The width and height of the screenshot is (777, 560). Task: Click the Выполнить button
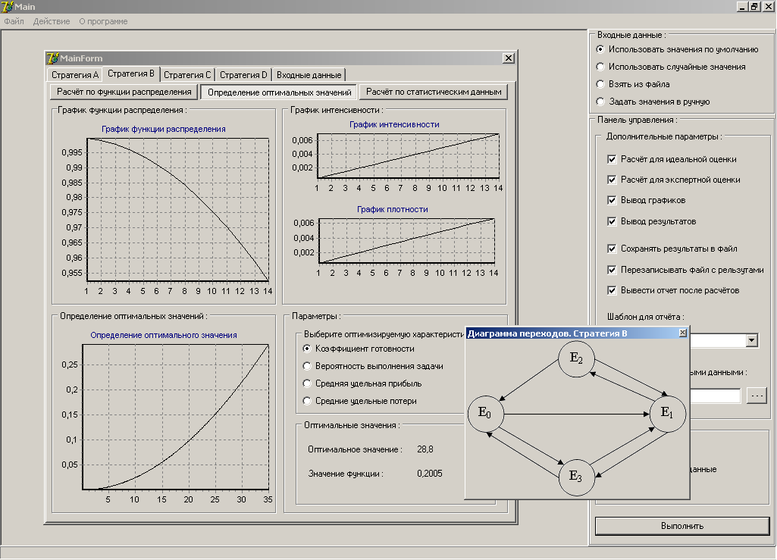[681, 526]
